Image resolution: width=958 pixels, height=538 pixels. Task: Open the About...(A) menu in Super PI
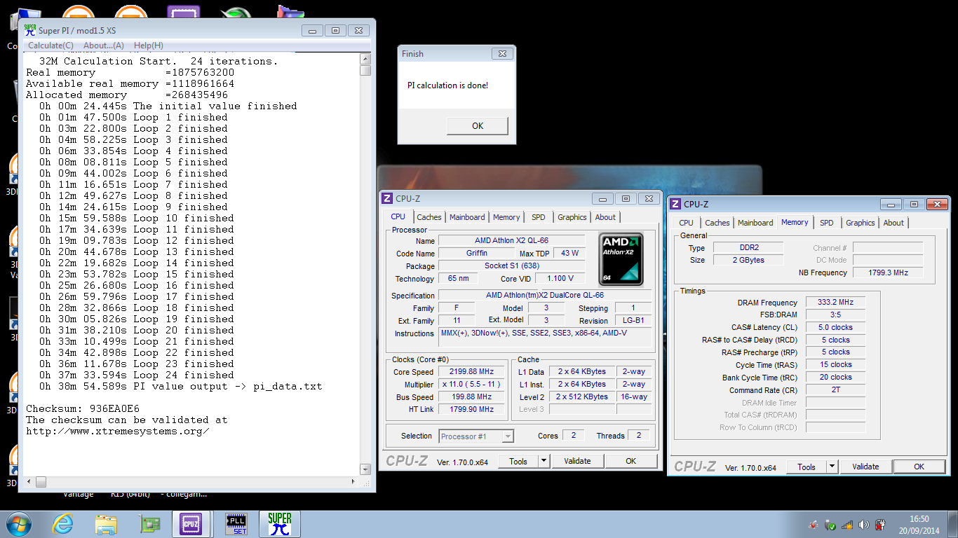tap(104, 46)
